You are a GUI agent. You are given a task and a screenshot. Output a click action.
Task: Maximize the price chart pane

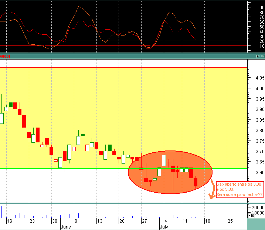pos(258,56)
